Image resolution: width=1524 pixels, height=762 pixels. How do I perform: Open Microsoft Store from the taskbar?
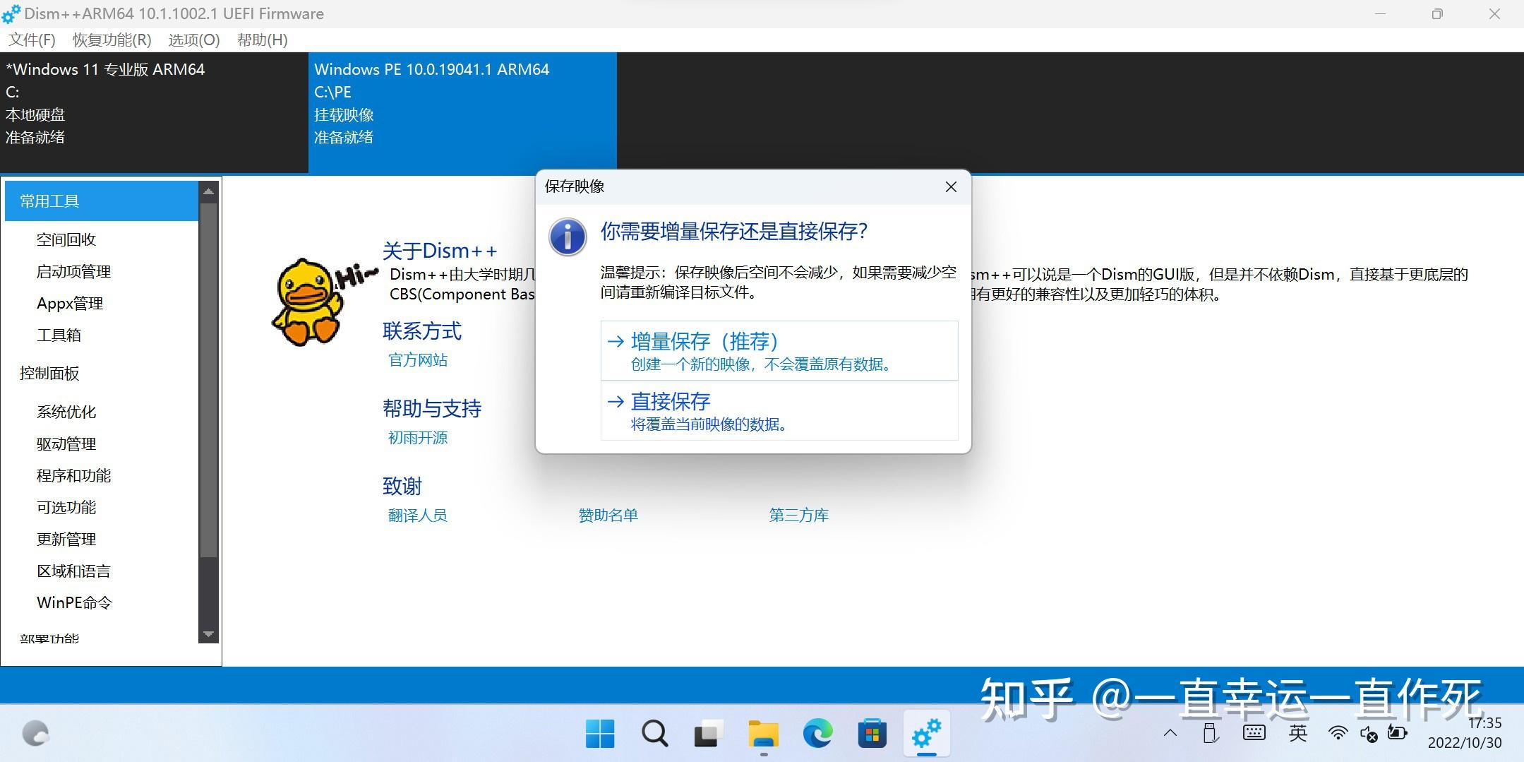[x=872, y=733]
